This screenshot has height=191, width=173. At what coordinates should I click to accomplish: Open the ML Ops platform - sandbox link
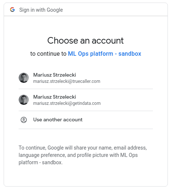click(x=104, y=54)
